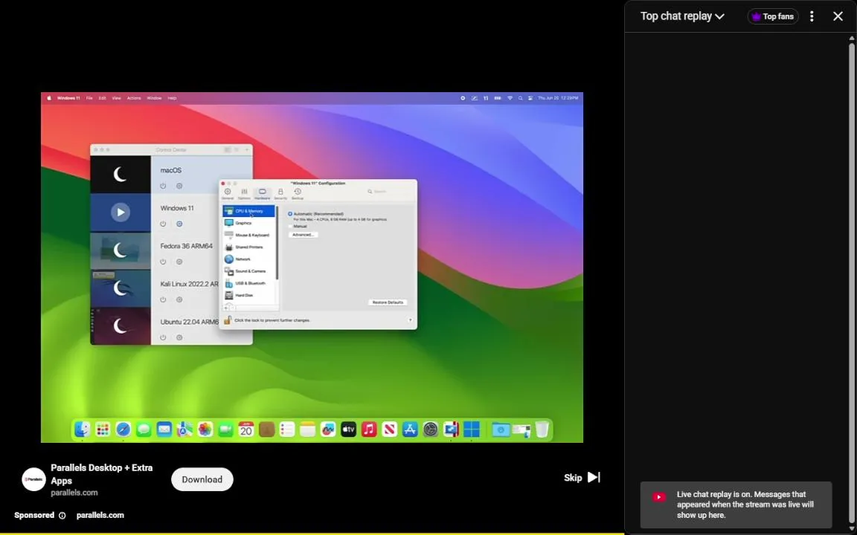
Task: Open the File menu in the macOS menu bar
Action: (89, 98)
